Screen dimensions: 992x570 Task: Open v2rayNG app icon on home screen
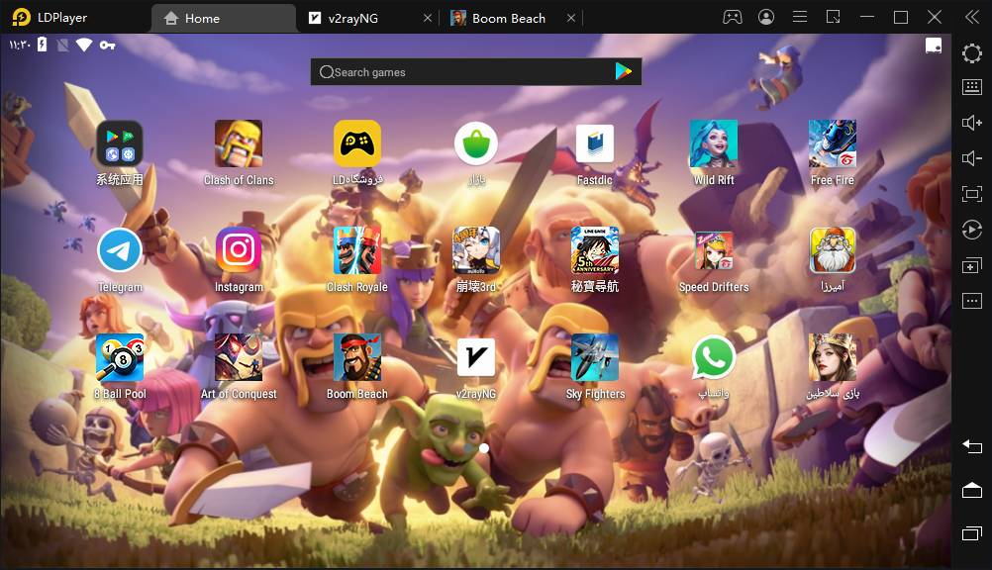pyautogui.click(x=476, y=357)
